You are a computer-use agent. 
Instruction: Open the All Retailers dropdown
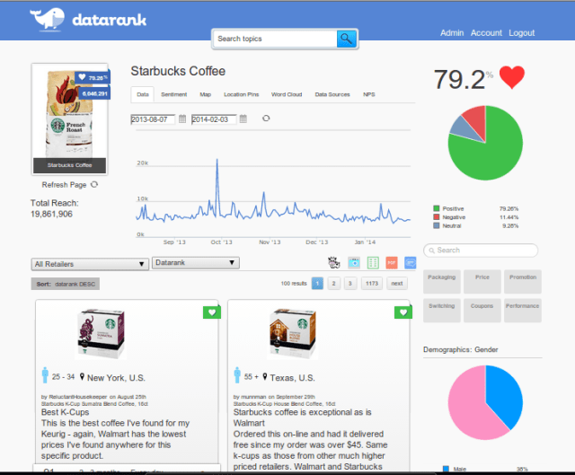click(90, 264)
